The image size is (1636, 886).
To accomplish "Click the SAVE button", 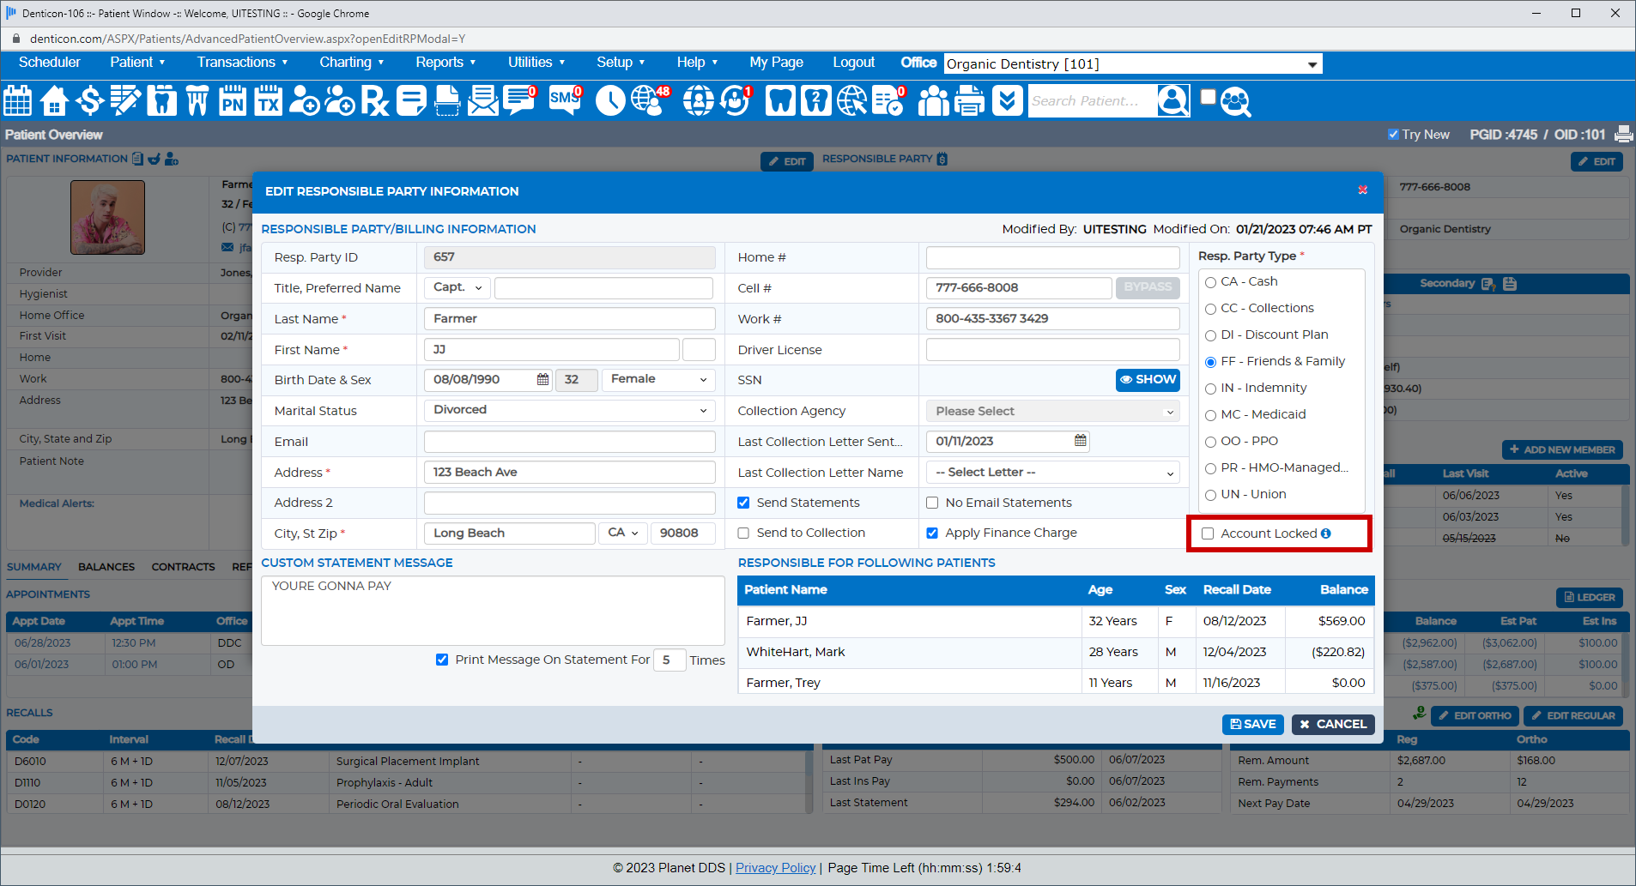I will coord(1252,724).
